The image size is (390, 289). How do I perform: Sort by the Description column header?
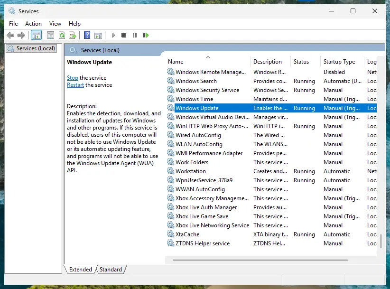coord(270,62)
